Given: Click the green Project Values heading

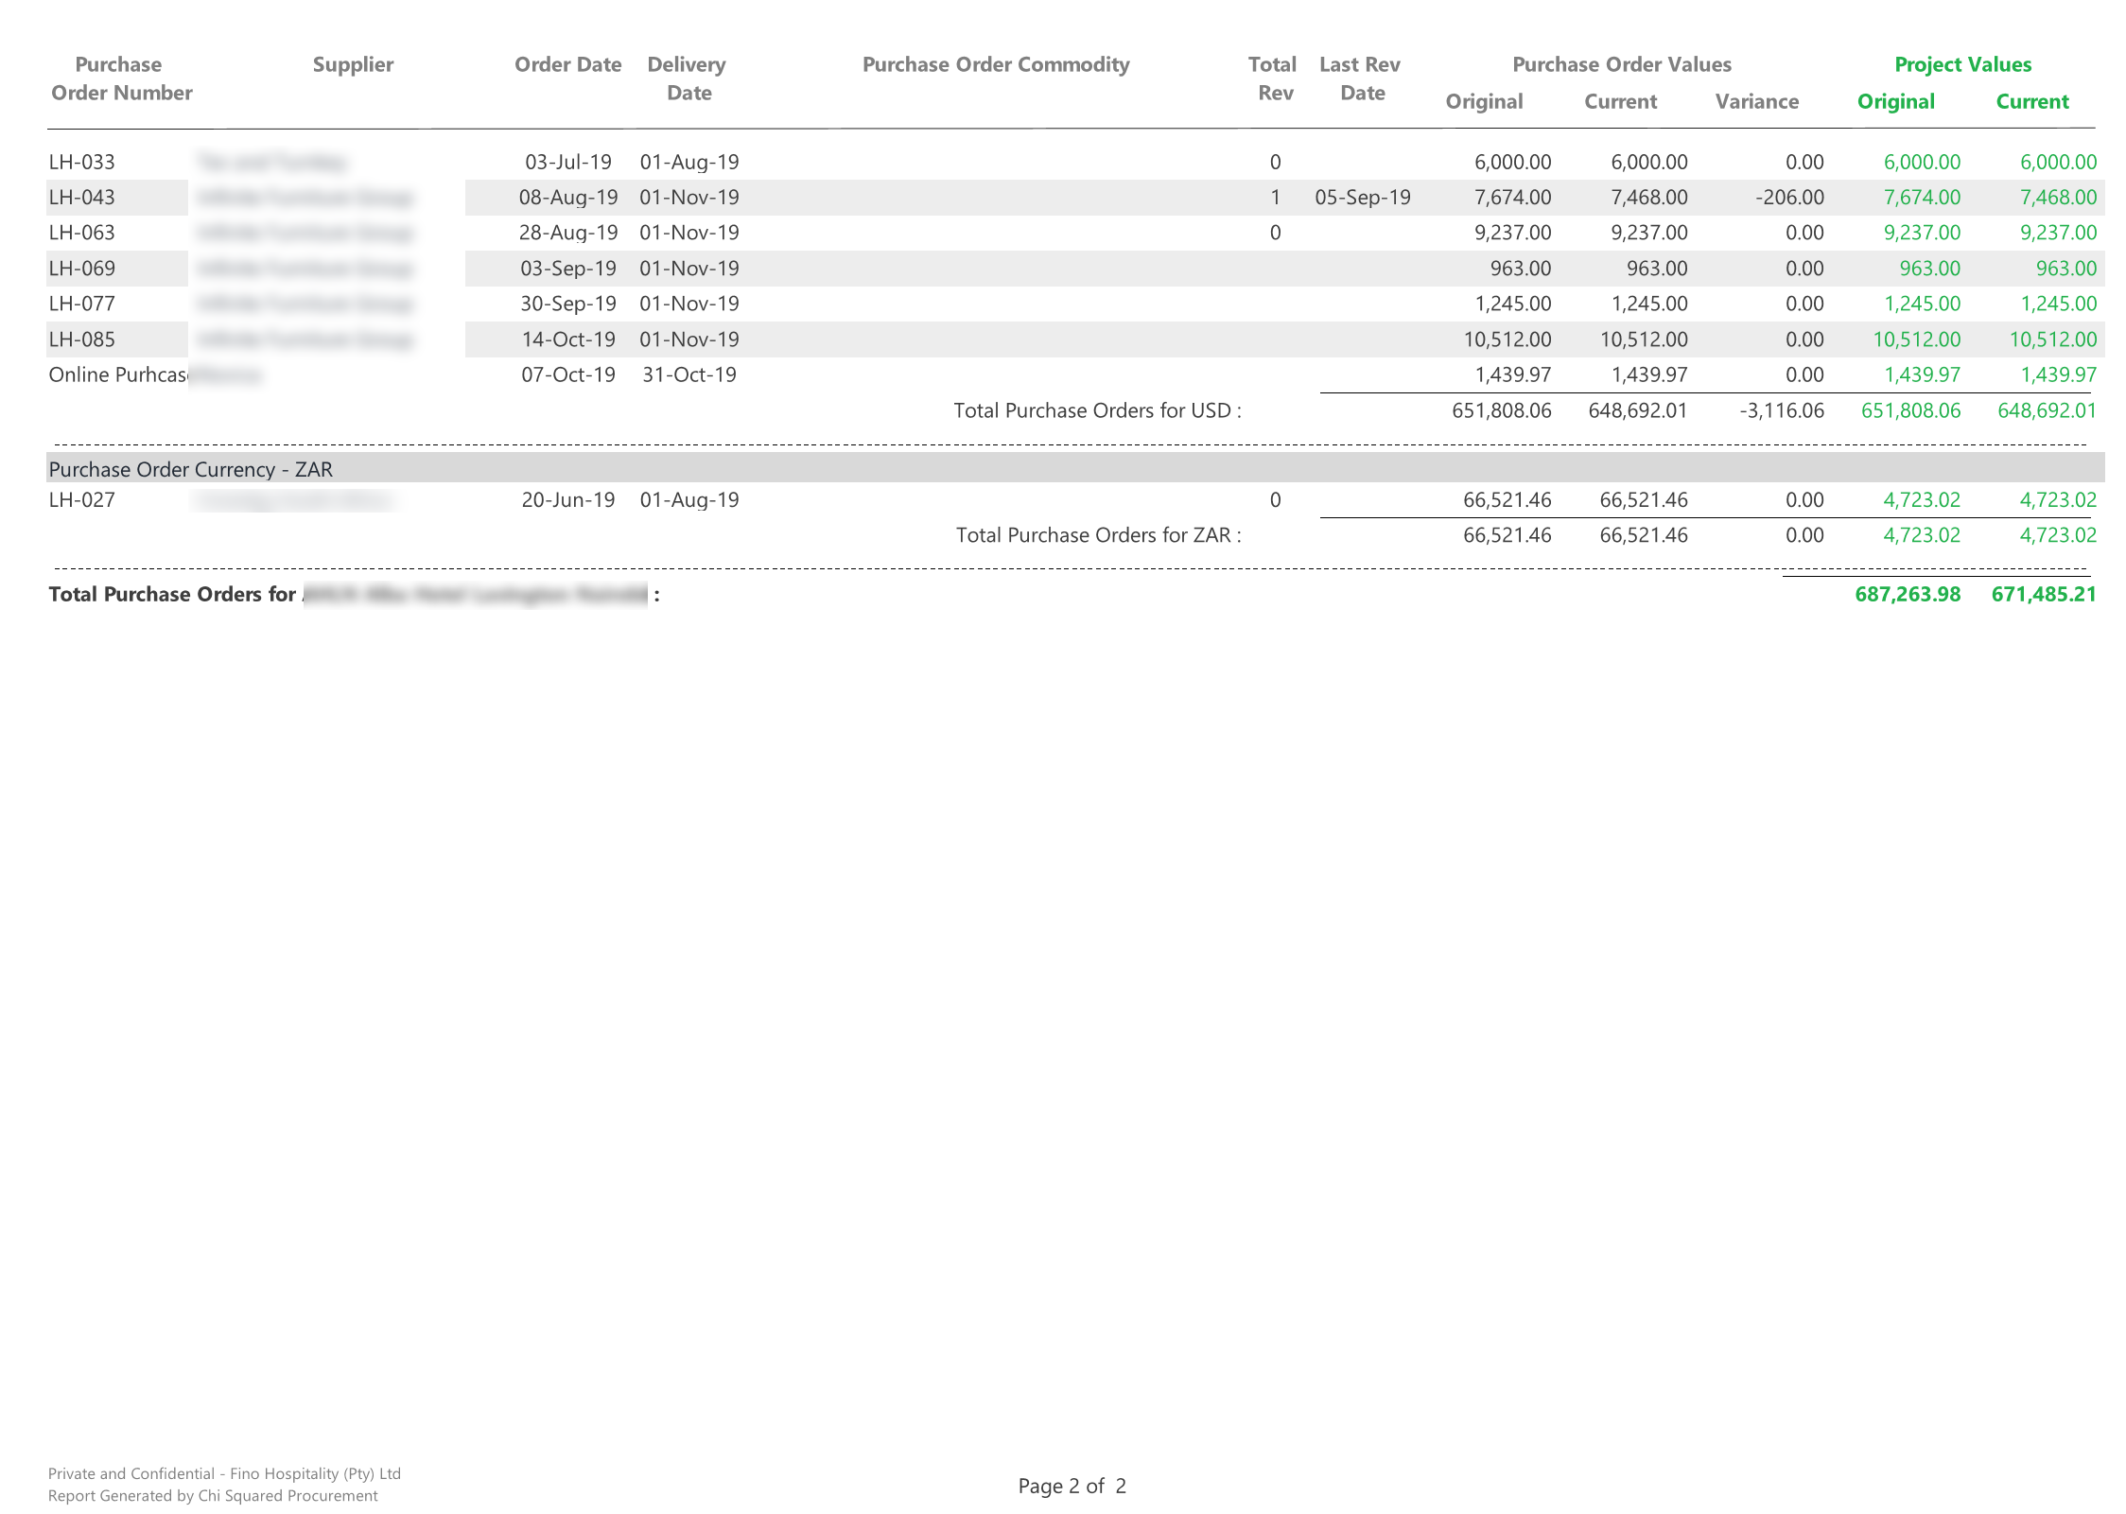Looking at the screenshot, I should pos(1962,64).
